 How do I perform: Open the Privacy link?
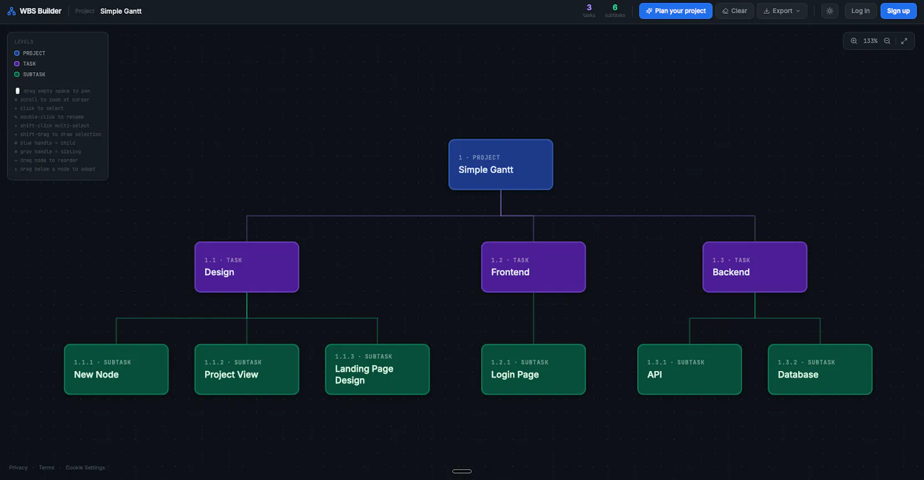18,468
